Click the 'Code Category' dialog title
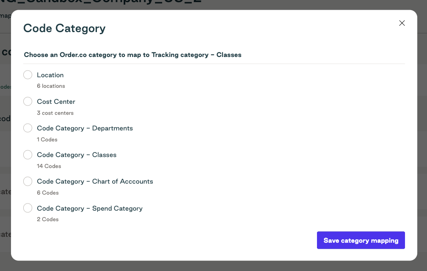This screenshot has height=271, width=427. point(64,29)
